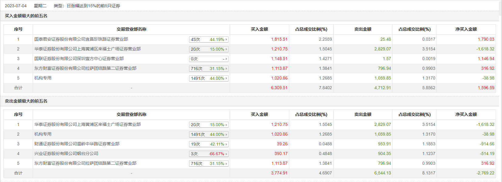Viewport: 502px width, 182px height.
Task: Expand 1491次 44.00% box in sell table
Action: pyautogui.click(x=226, y=134)
